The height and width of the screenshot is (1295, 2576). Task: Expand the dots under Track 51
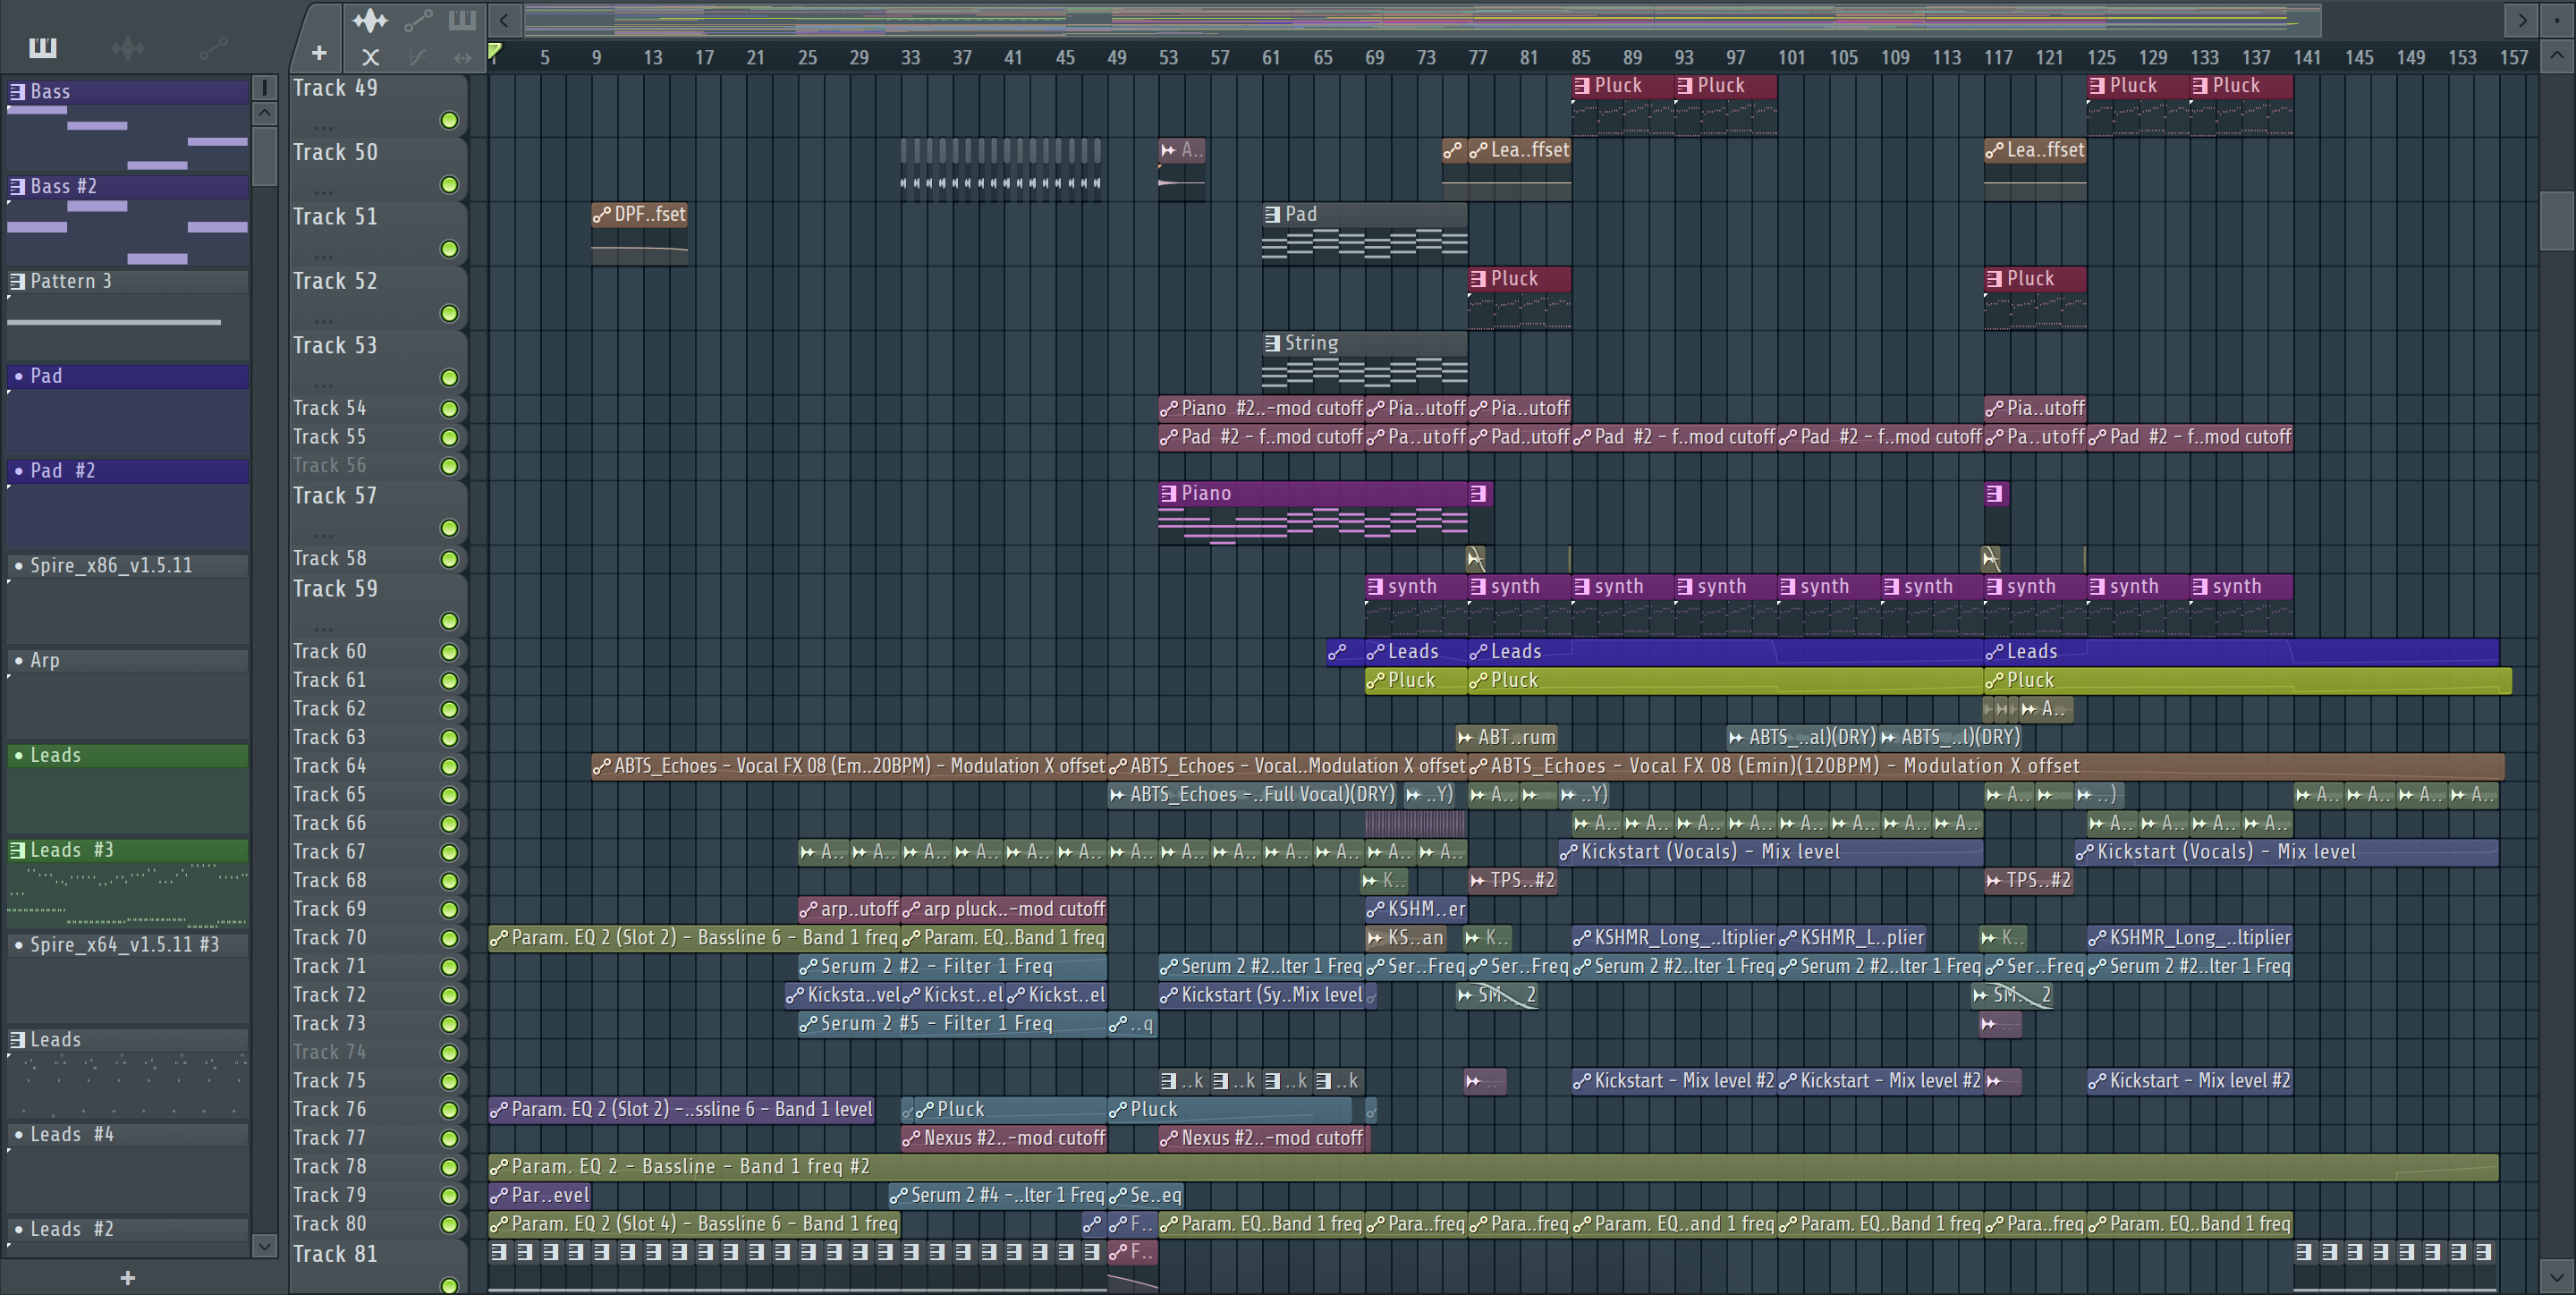(322, 256)
